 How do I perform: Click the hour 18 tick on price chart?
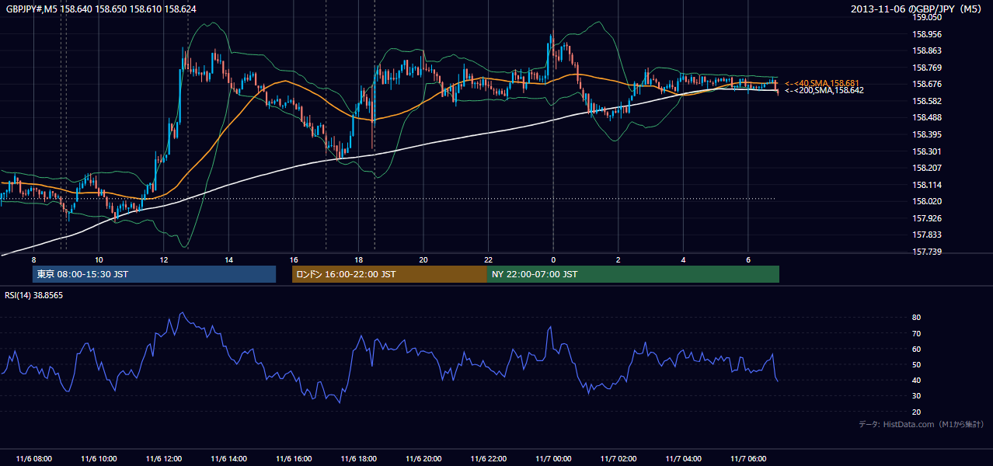coord(358,259)
